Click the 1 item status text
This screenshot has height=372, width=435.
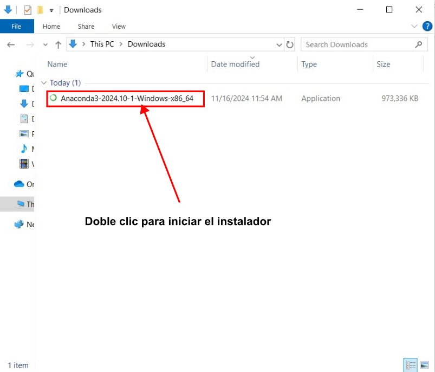pos(18,365)
